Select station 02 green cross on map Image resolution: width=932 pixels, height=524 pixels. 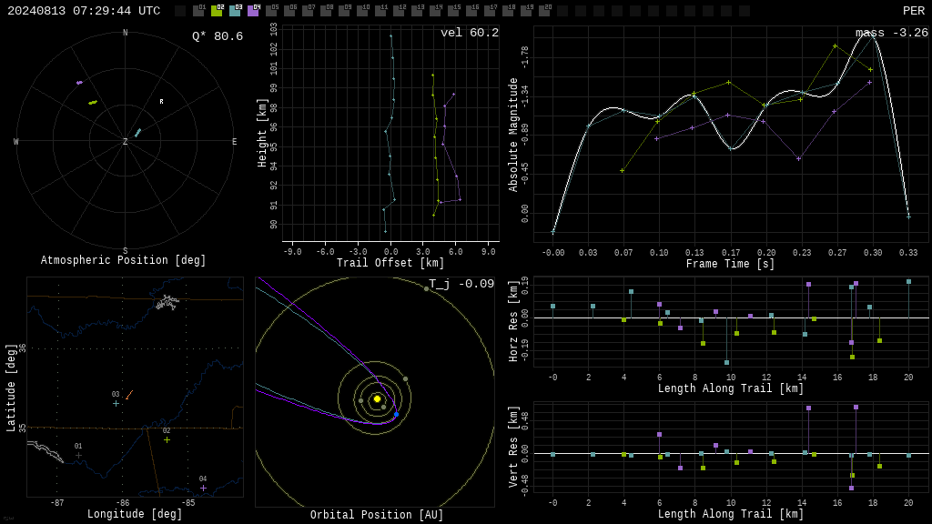click(x=167, y=439)
